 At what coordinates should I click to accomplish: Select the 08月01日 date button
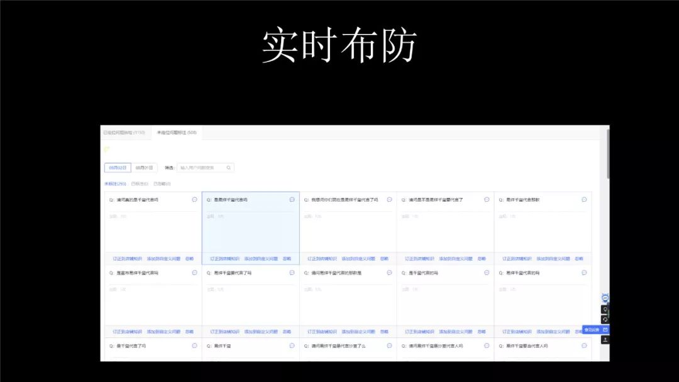tap(144, 168)
